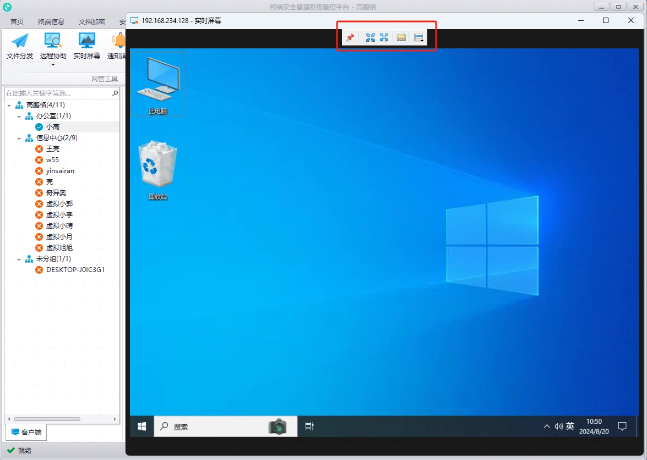The image size is (647, 460).
Task: Select the client named 亮
Action: (50, 181)
